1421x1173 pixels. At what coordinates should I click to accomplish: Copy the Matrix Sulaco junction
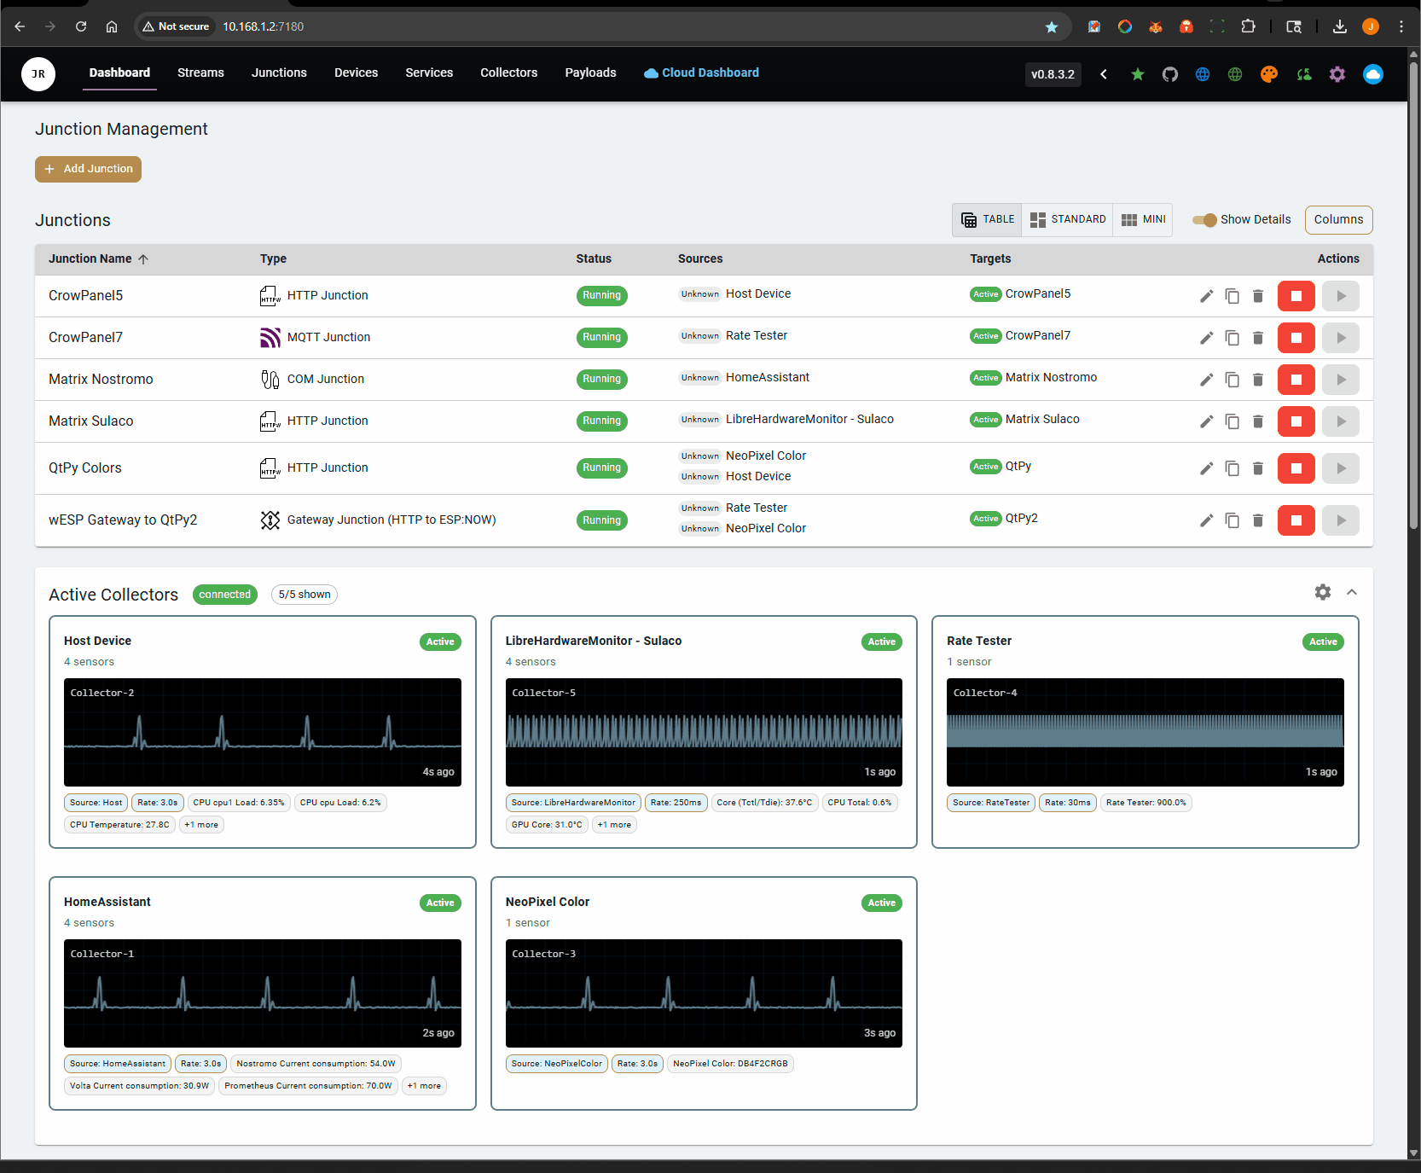[1232, 421]
